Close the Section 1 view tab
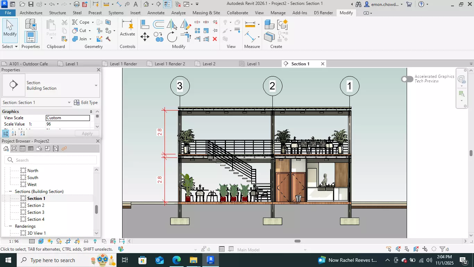Image resolution: width=474 pixels, height=267 pixels. tap(323, 64)
